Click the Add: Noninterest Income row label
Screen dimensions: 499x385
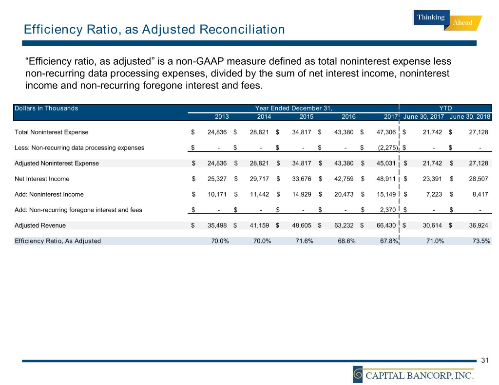(49, 194)
